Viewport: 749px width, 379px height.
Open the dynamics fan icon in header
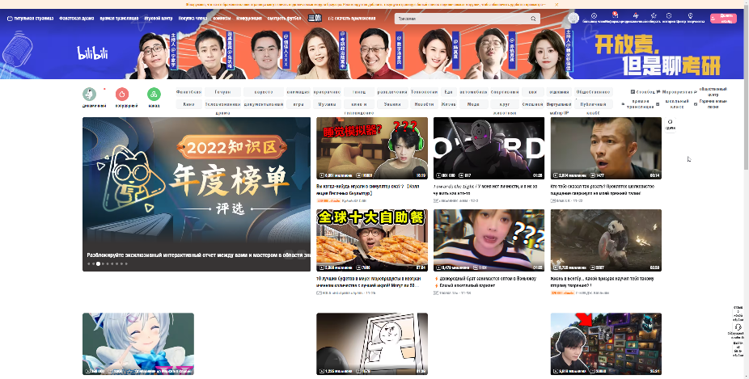(x=635, y=15)
